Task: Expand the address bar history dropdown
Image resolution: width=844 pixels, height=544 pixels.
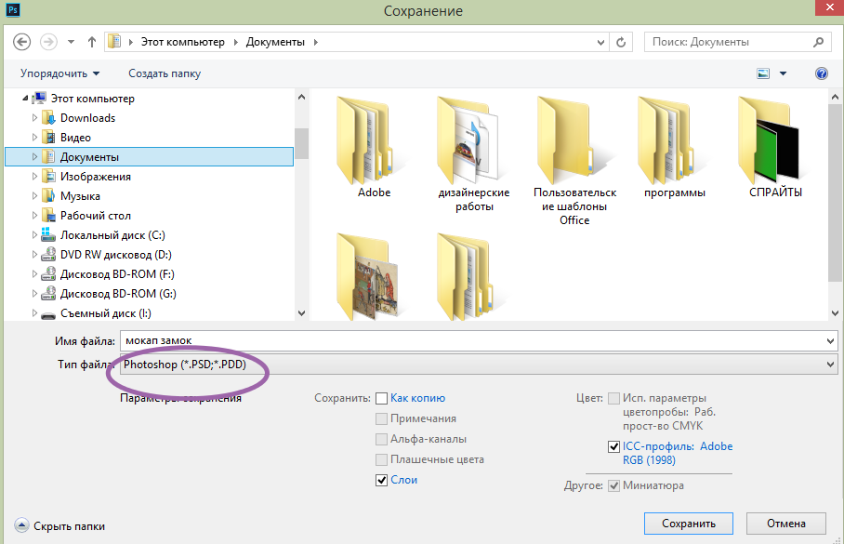Action: [x=600, y=42]
